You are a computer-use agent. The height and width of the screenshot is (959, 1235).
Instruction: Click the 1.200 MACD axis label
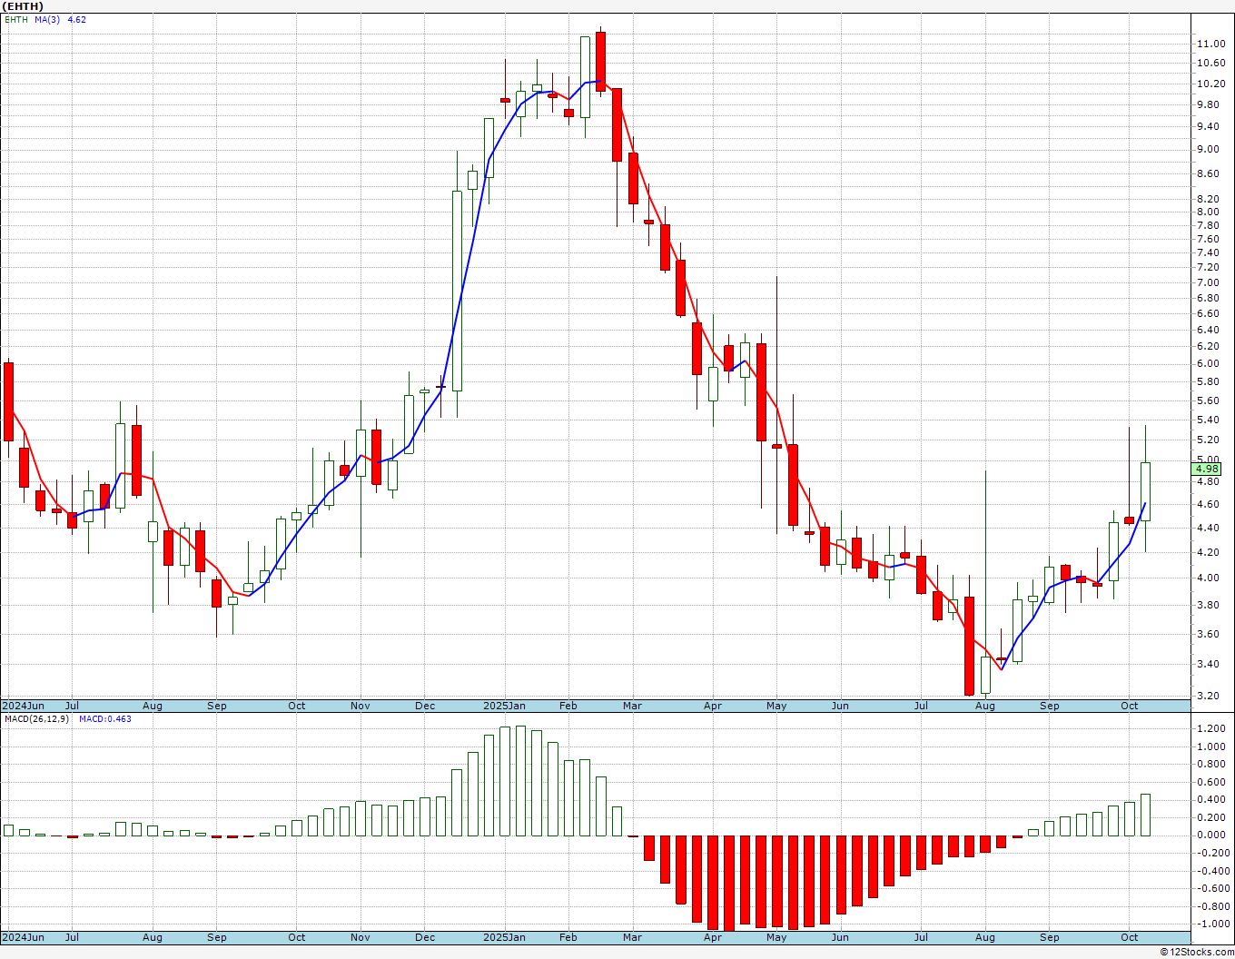tap(1210, 728)
